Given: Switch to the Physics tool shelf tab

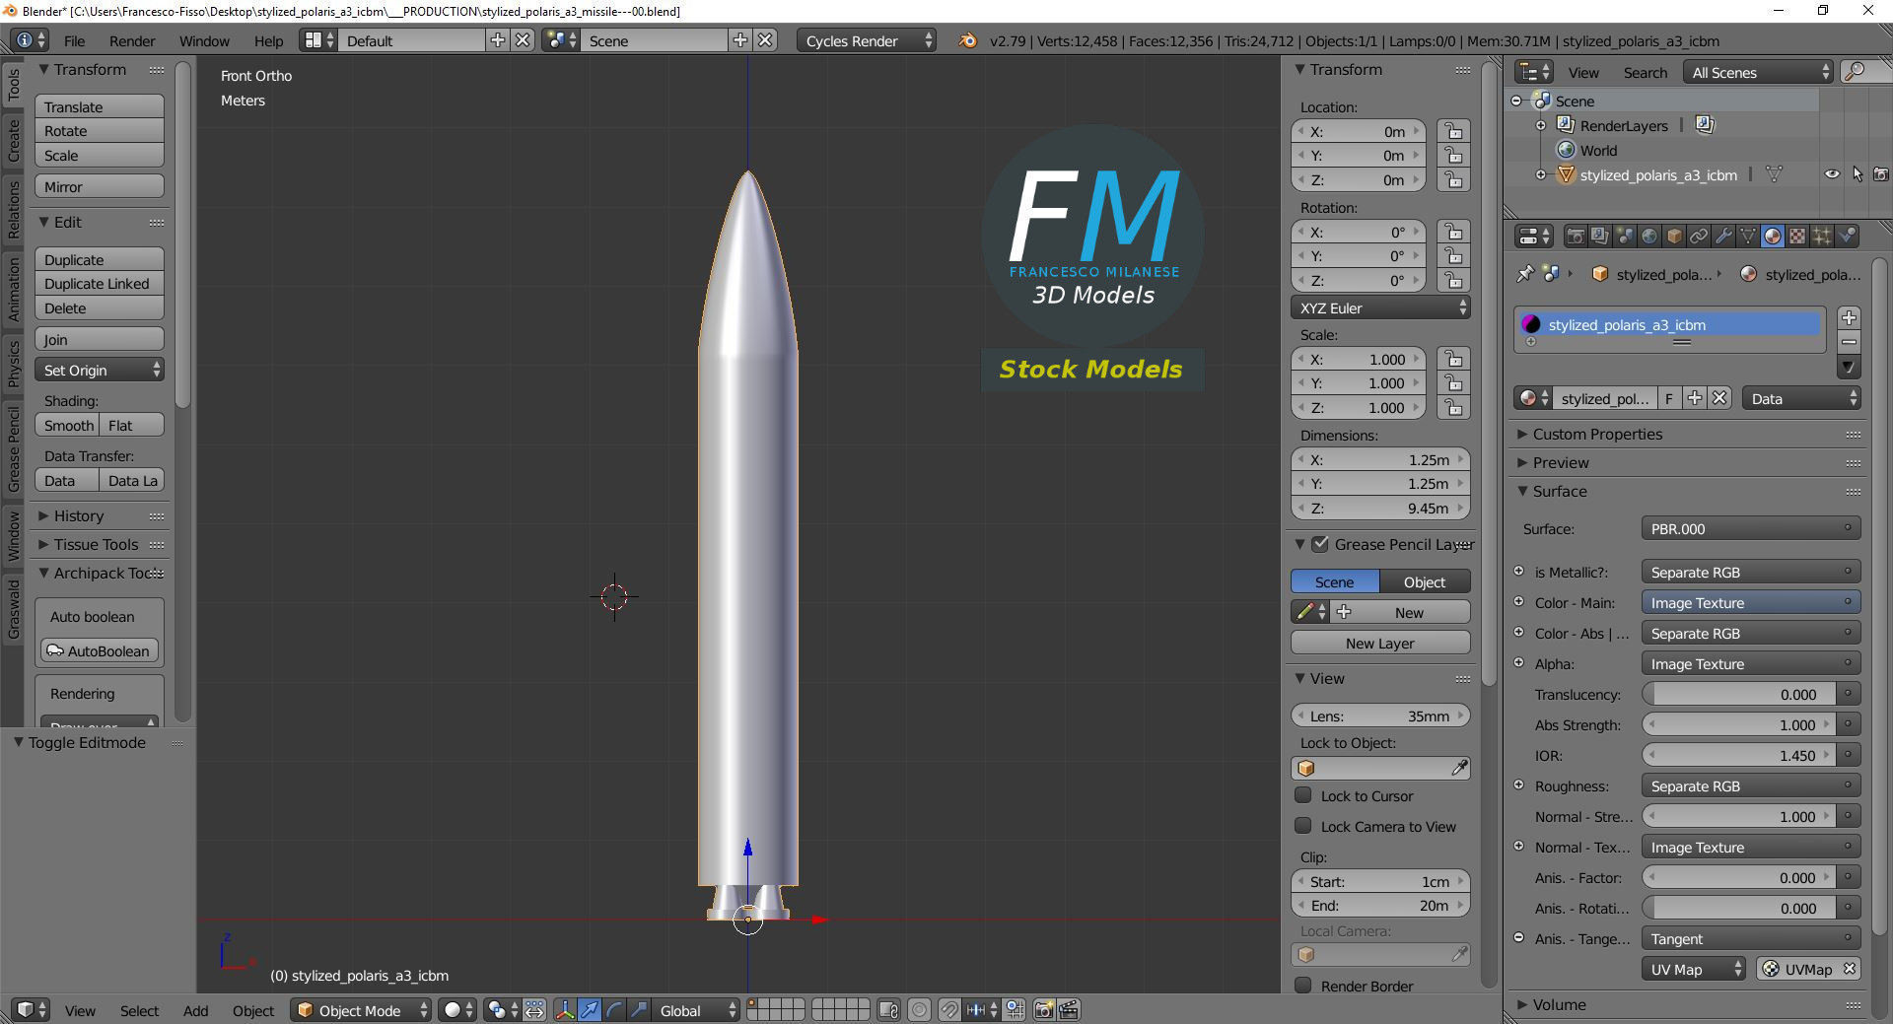Looking at the screenshot, I should 14,364.
